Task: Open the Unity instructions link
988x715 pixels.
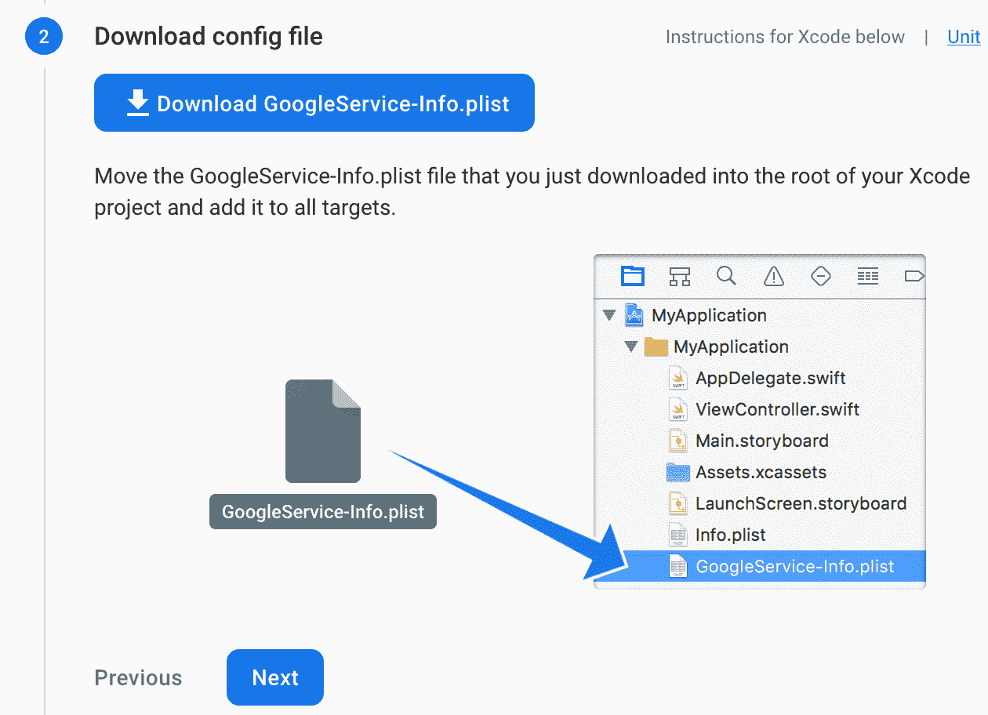Action: [x=964, y=37]
